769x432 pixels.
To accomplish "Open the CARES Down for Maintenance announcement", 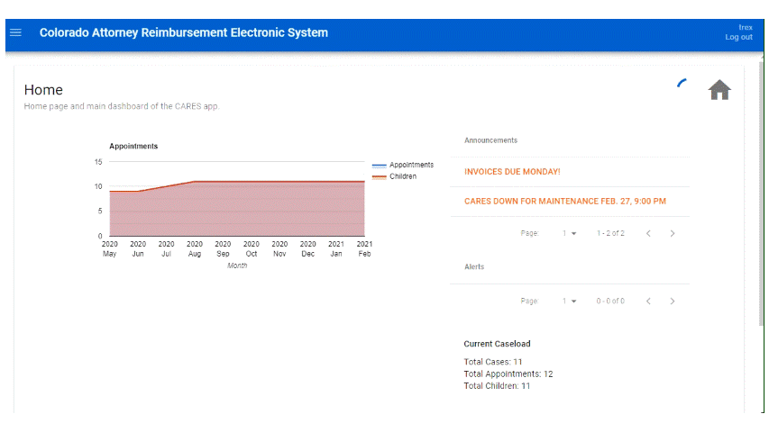I will [x=565, y=202].
